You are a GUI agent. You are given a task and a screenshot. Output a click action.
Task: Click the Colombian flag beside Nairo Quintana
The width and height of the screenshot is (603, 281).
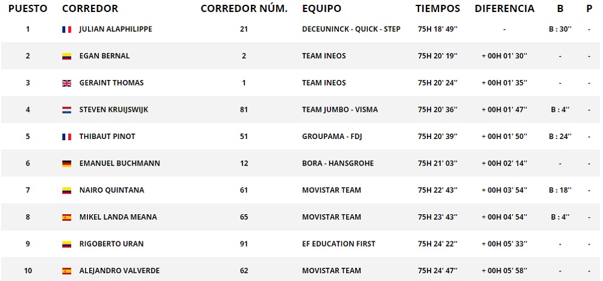click(x=67, y=191)
